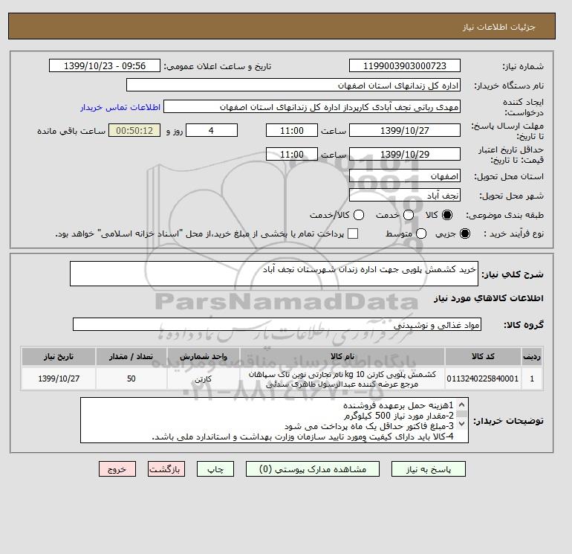Click delivery city field نجف آباد

tap(405, 196)
